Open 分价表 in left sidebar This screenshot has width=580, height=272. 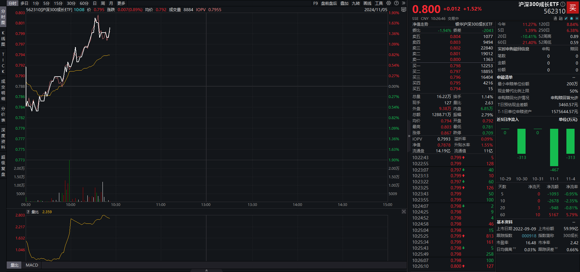3,114
